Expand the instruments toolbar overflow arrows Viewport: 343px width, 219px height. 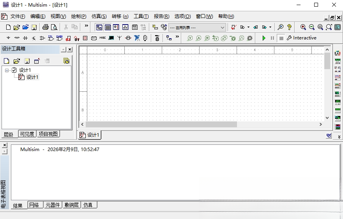click(x=339, y=137)
